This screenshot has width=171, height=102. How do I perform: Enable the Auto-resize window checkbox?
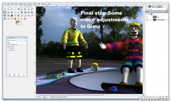click(8, 44)
